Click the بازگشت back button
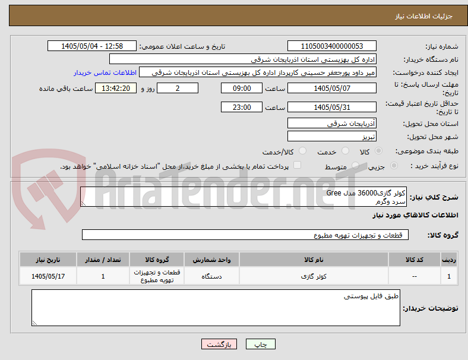 tap(219, 344)
